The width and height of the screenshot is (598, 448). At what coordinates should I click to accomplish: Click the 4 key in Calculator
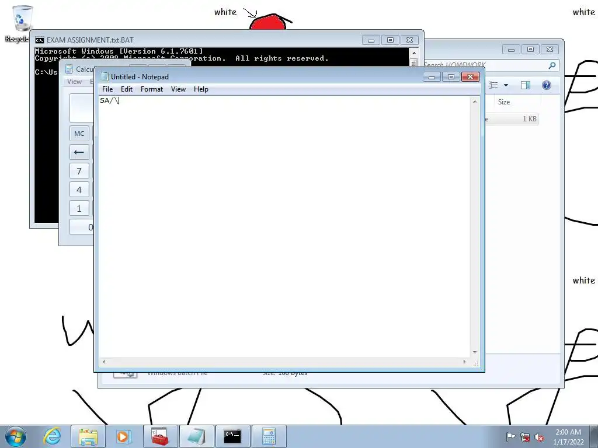79,190
